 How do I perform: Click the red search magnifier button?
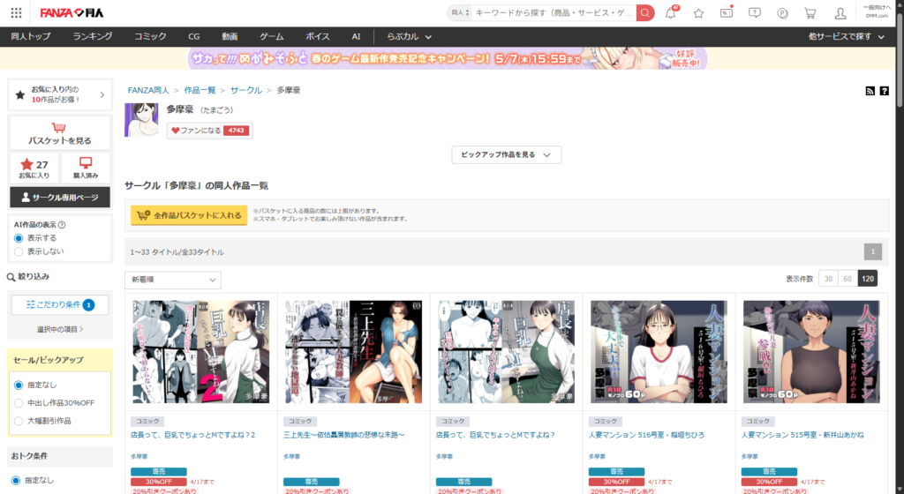645,13
